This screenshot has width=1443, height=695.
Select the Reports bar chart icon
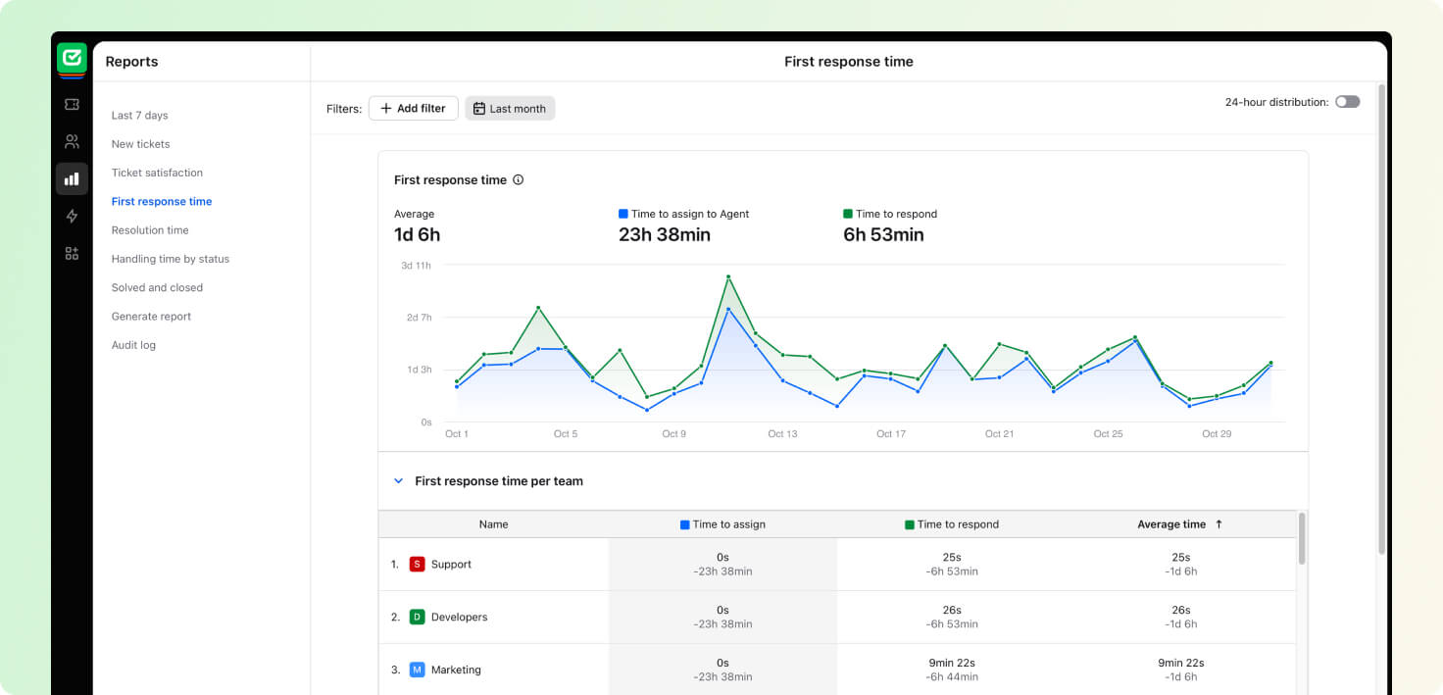72,178
